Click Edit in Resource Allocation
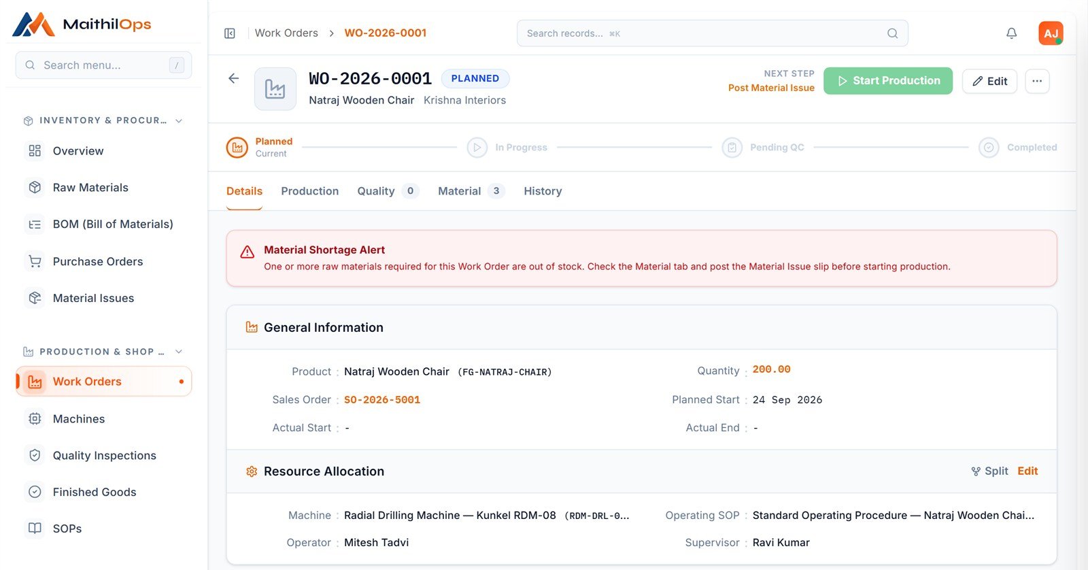Screen dimensions: 1088x570 1027,471
